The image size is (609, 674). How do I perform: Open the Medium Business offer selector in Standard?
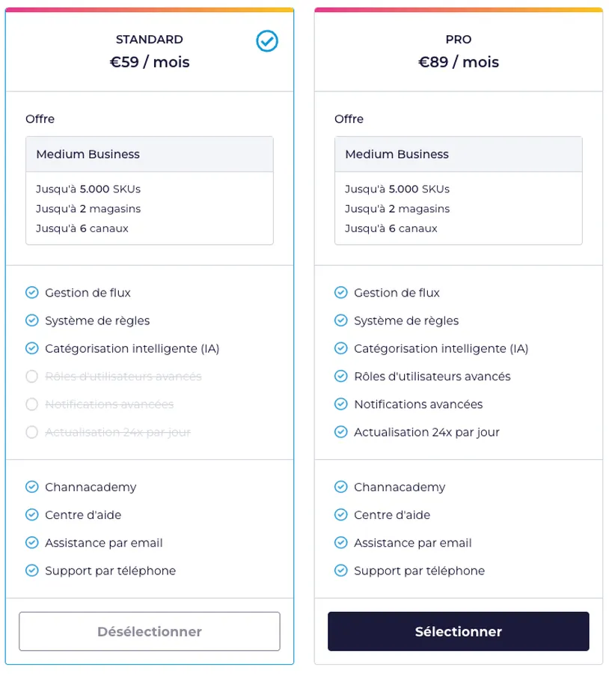point(150,154)
